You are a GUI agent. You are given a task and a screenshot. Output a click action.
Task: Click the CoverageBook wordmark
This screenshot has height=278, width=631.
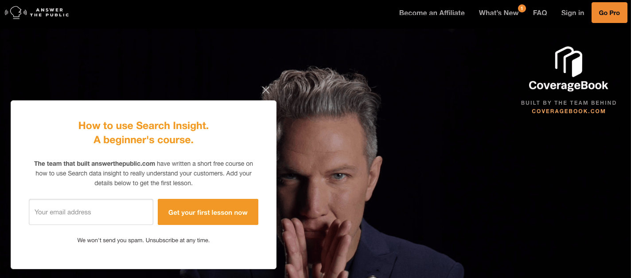569,86
